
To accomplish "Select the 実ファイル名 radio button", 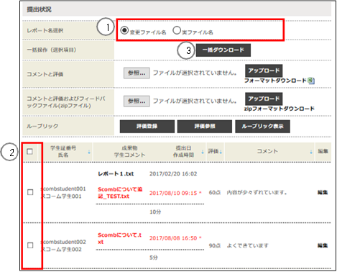I will (177, 30).
